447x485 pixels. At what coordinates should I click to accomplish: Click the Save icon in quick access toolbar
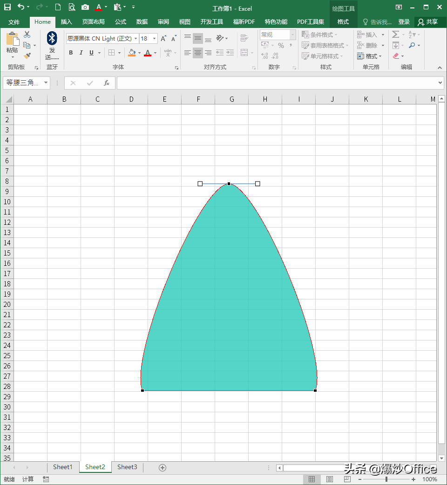point(7,7)
